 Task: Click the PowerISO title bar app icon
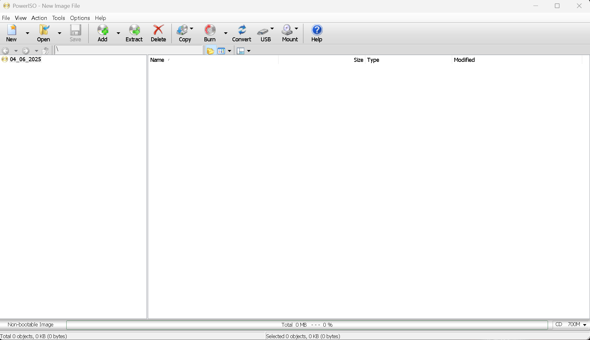(x=7, y=6)
